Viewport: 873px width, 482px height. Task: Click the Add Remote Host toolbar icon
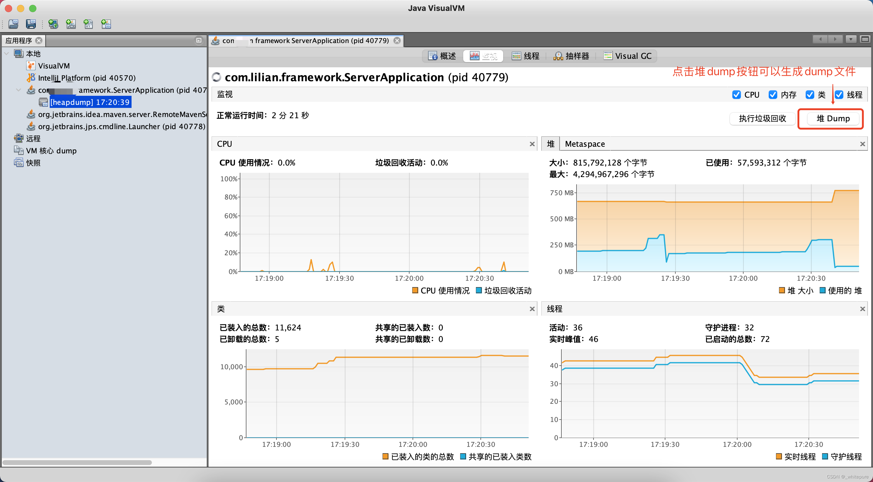point(53,24)
